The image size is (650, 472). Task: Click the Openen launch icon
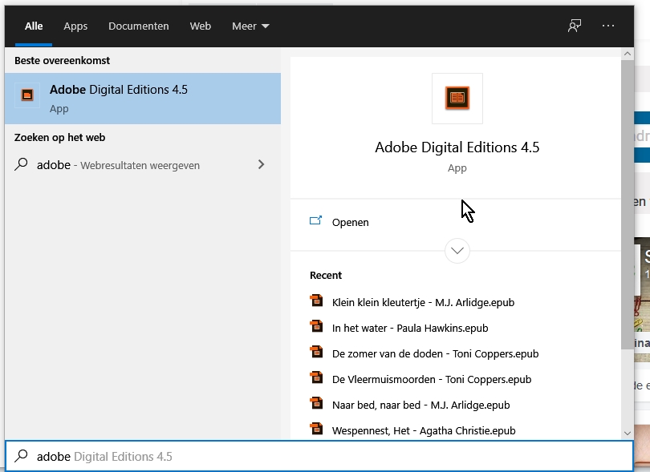point(315,221)
